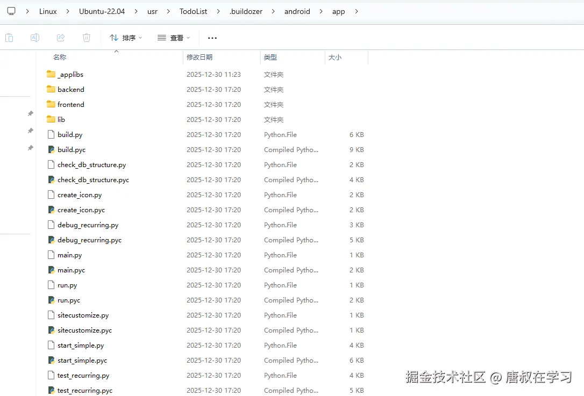Click the sitecustomize.pyc Python icon
Image resolution: width=584 pixels, height=396 pixels.
coord(52,330)
